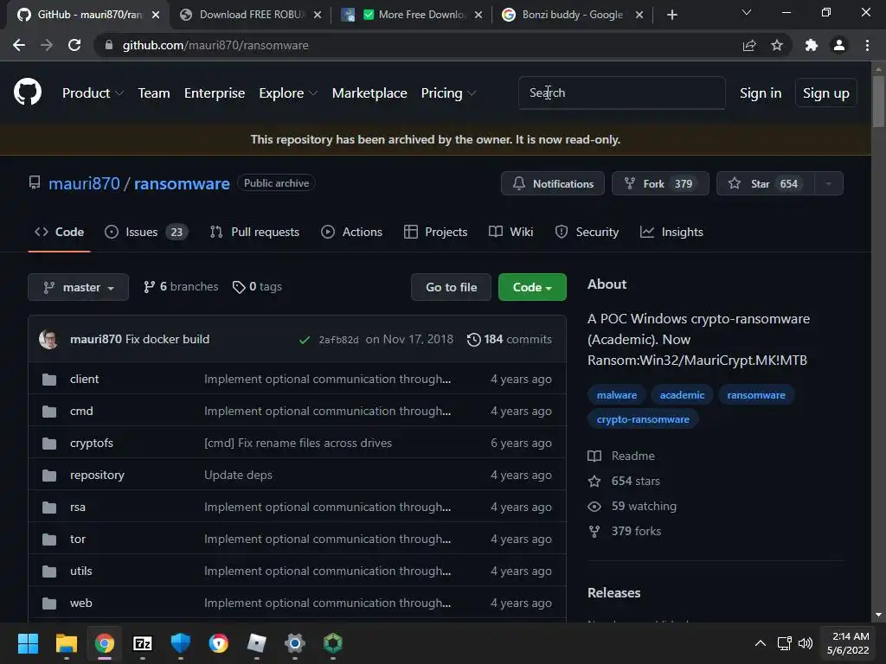The height and width of the screenshot is (664, 886).
Task: Click the Readme book icon
Action: tap(594, 456)
